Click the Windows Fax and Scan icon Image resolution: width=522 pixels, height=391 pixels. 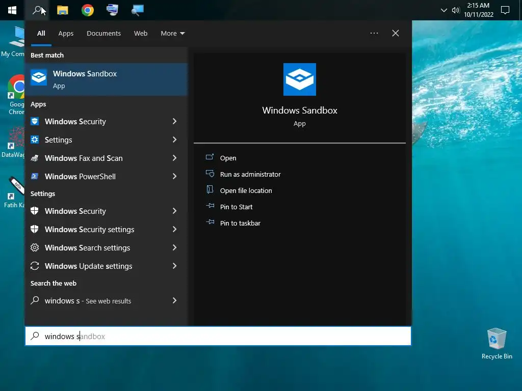35,158
